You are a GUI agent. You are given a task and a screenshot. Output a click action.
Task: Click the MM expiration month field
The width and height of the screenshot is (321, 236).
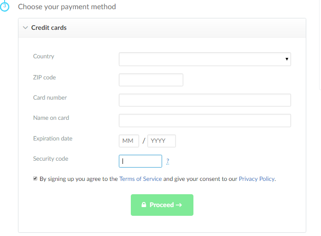(x=129, y=141)
